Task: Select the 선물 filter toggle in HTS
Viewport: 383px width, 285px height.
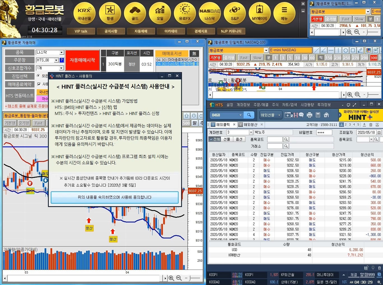Action: 227,139
